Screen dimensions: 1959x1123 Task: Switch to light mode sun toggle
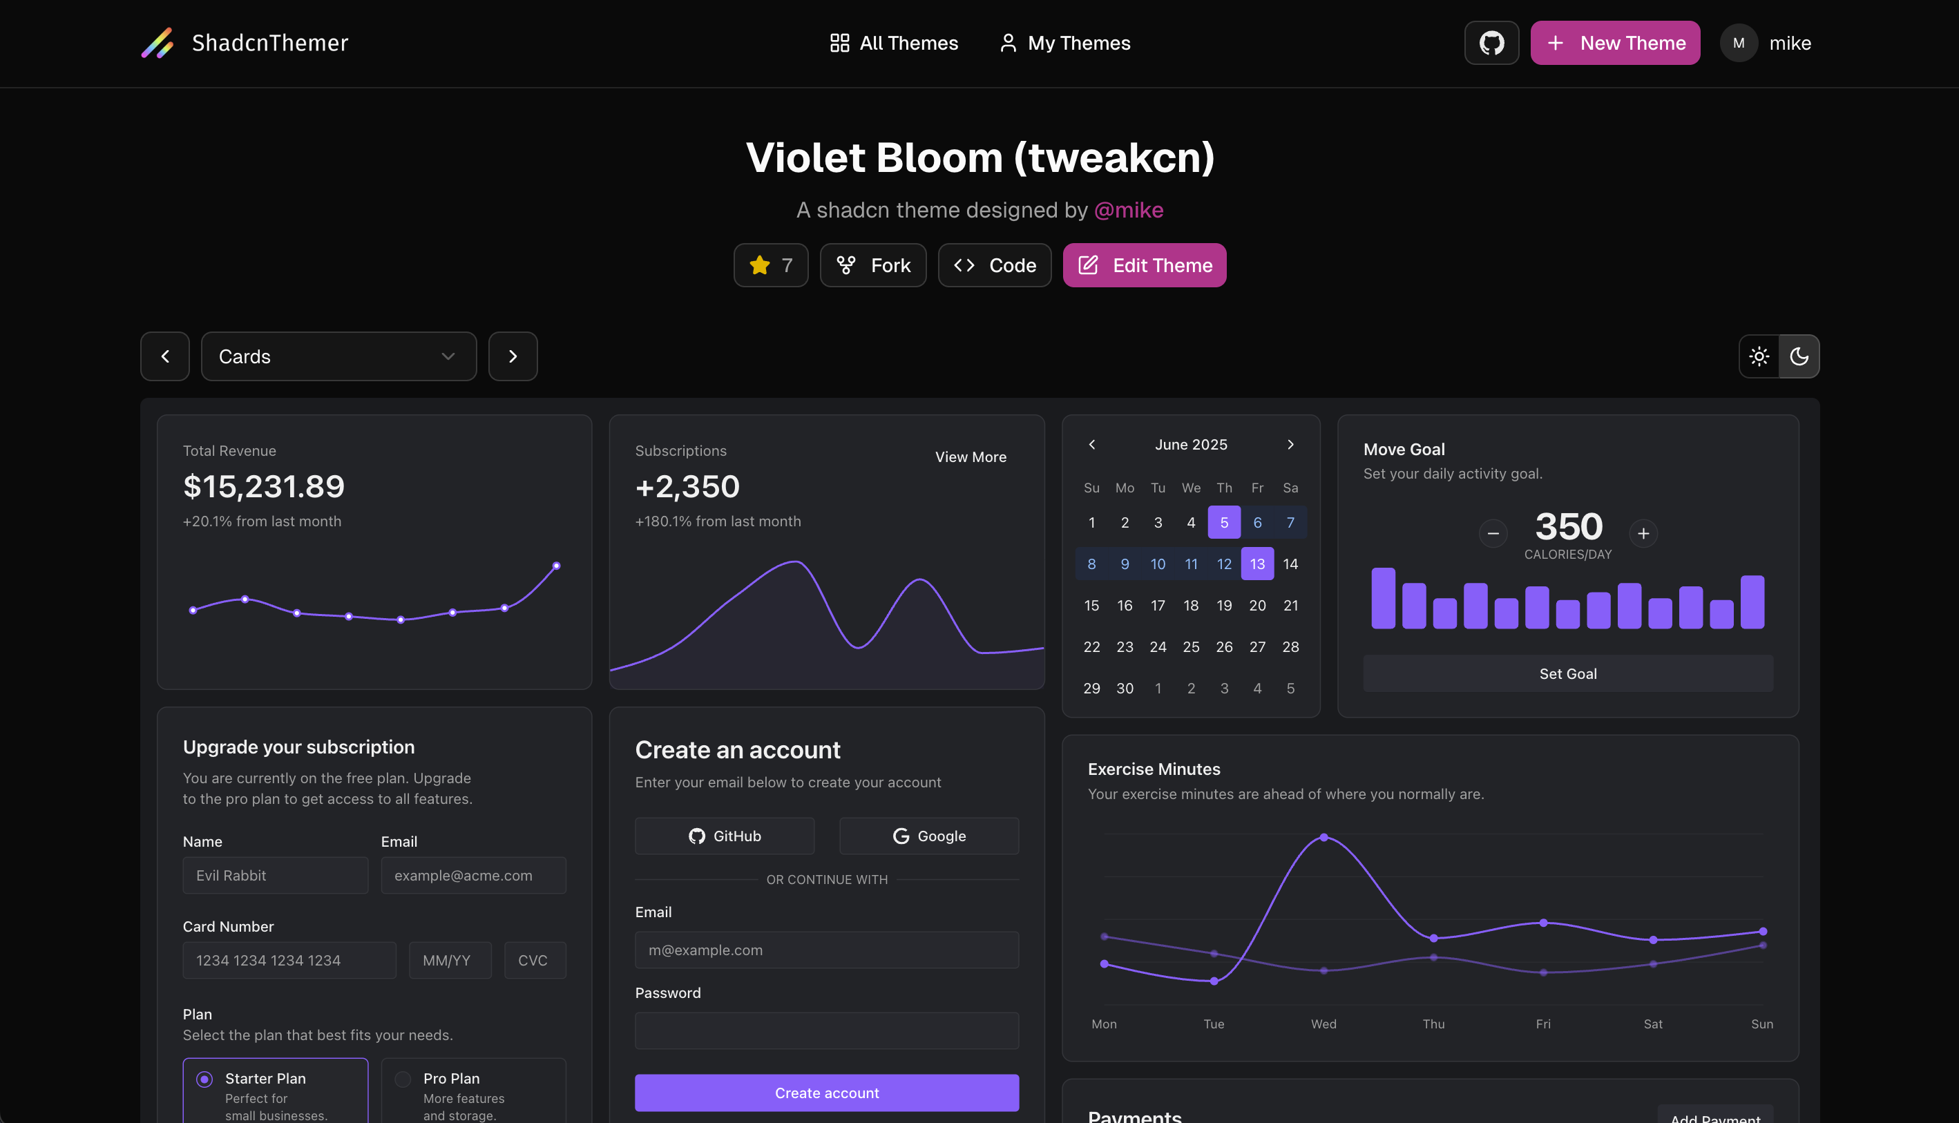pyautogui.click(x=1759, y=356)
